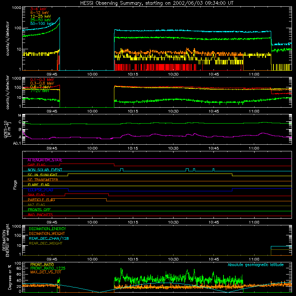Select the 50-100 keV legend label
This screenshot has width=296, height=296.
click(42, 24)
